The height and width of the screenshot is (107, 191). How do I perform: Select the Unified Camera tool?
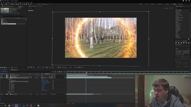click(12, 4)
